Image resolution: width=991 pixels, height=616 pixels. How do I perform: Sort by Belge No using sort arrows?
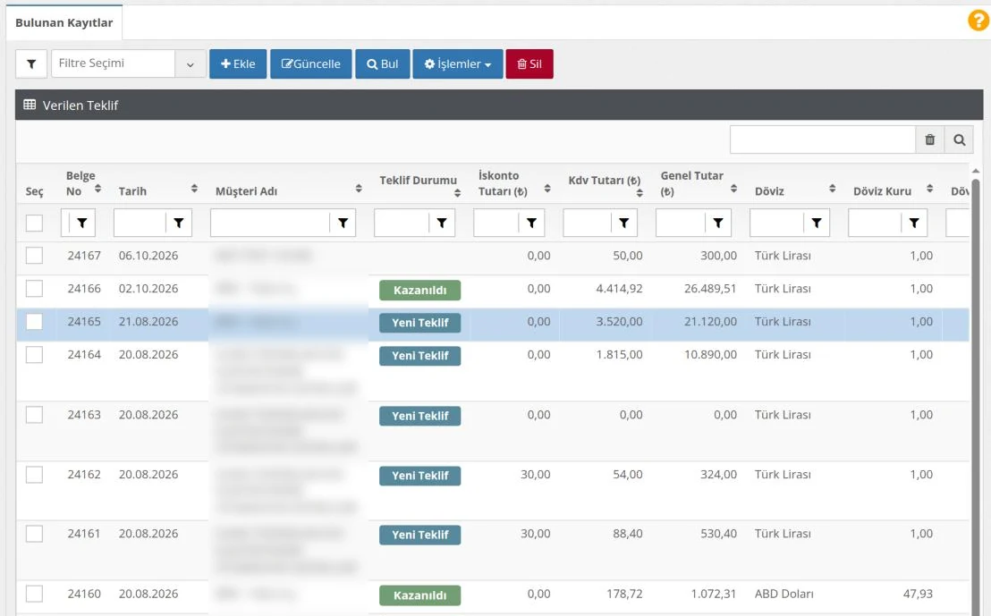pos(98,189)
